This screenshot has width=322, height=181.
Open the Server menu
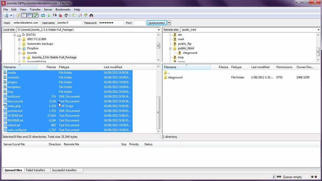(x=48, y=10)
